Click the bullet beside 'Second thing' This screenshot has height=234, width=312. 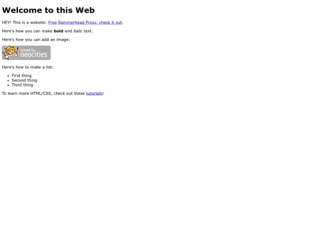pyautogui.click(x=8, y=80)
